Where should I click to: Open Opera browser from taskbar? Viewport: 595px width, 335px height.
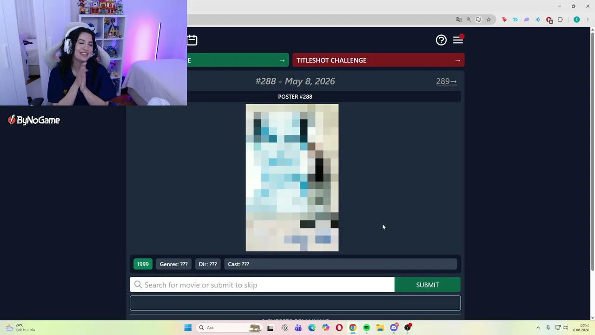(x=339, y=328)
